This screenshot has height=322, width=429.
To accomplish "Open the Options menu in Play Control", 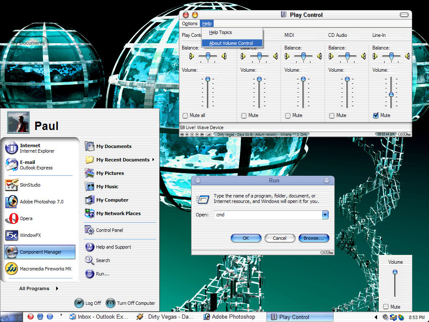I will point(190,23).
